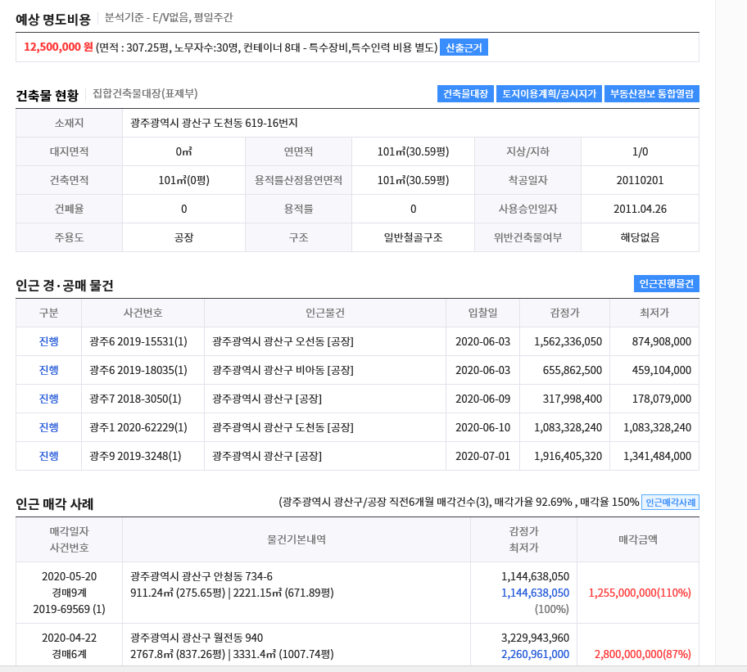The image size is (747, 672).
Task: Click 사용승인일자 value 2011.04.26
Action: point(640,209)
